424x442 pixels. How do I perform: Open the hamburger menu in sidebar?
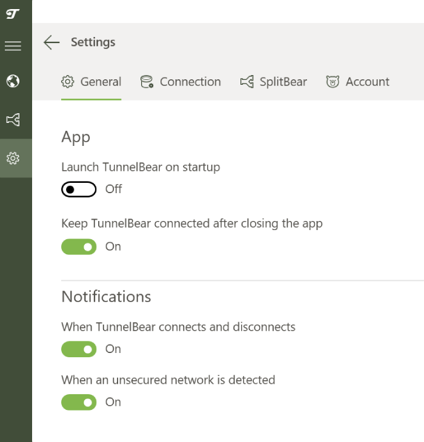13,46
